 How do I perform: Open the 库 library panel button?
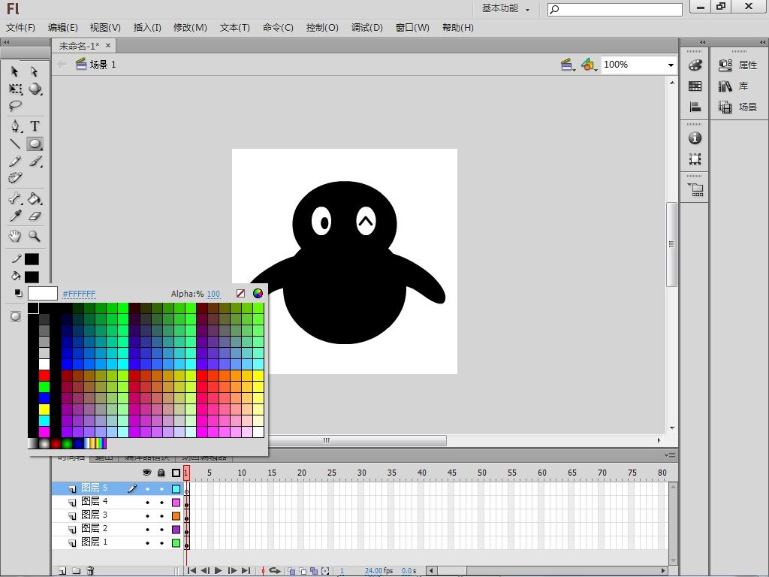click(734, 86)
